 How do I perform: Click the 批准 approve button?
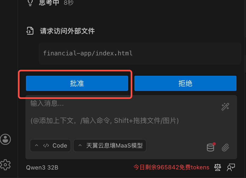(x=77, y=83)
